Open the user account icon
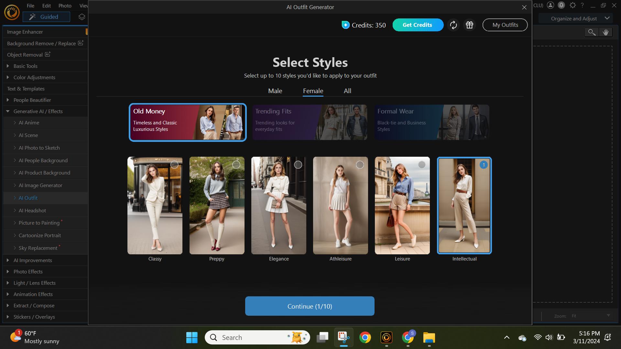This screenshot has height=349, width=621. [550, 5]
